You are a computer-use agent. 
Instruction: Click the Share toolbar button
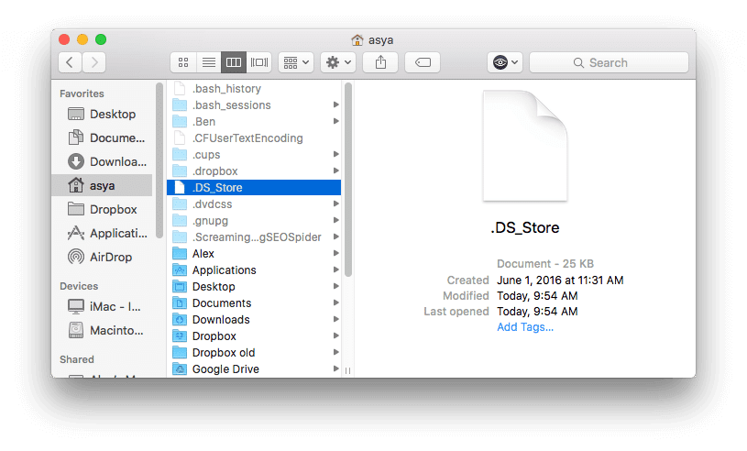(380, 62)
